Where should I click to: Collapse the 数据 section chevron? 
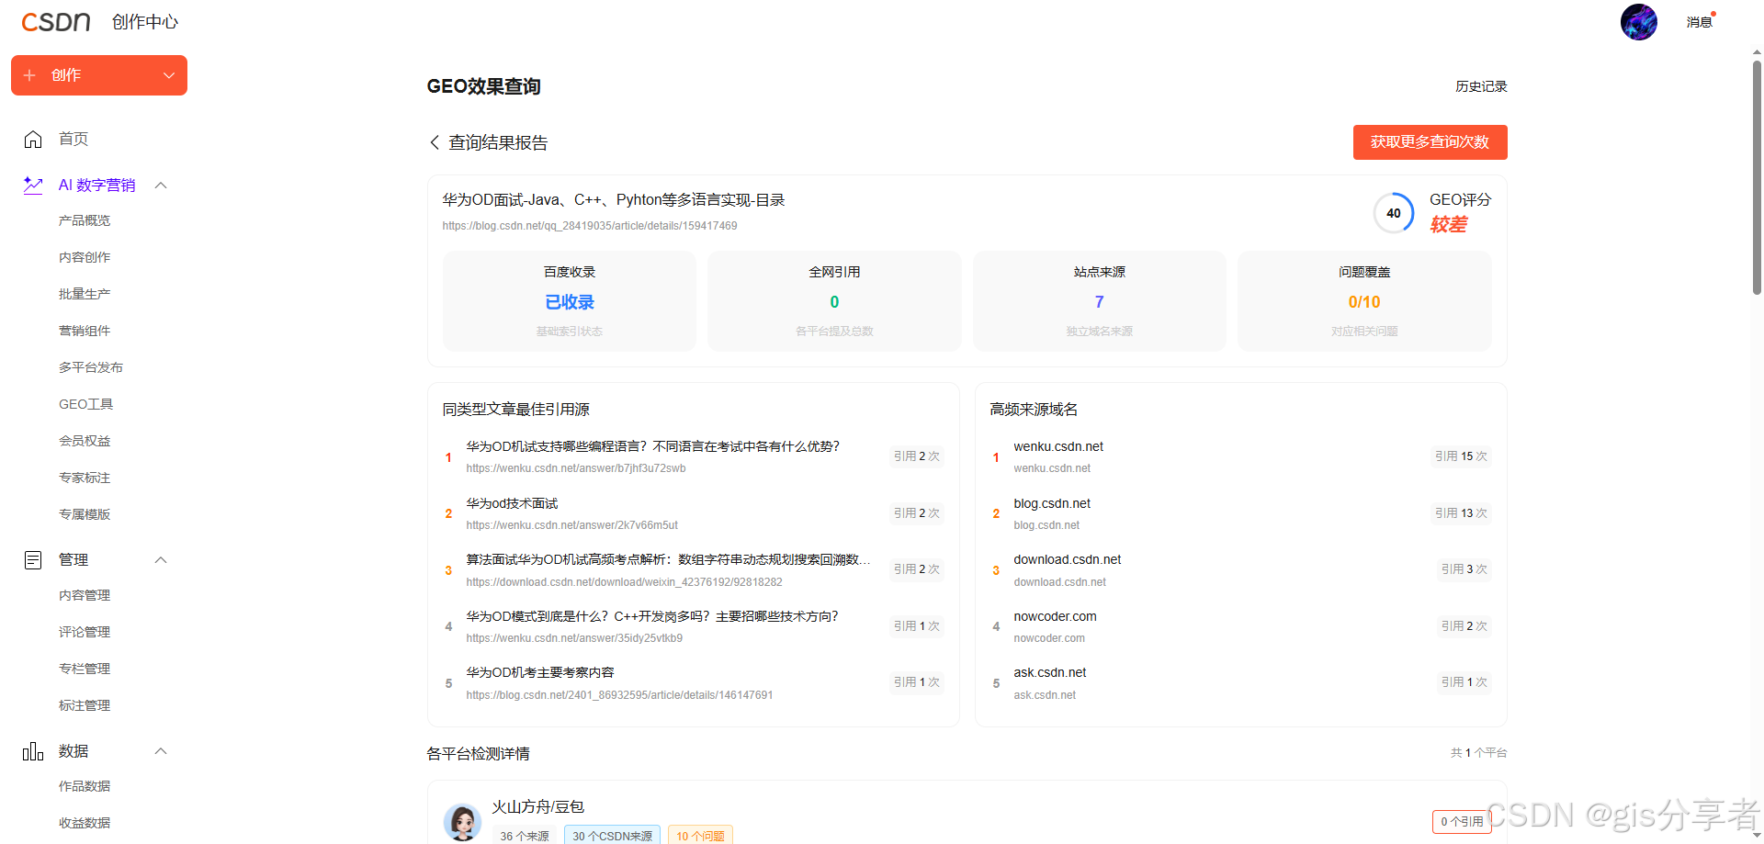pyautogui.click(x=161, y=751)
